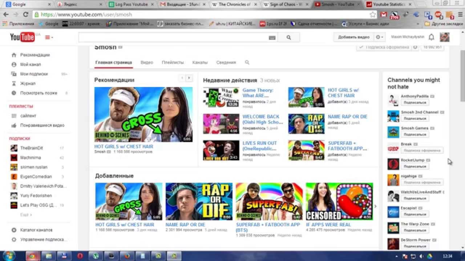465x261 pixels.
Task: Open IF APPS WERE REAL video title
Action: pos(328,225)
